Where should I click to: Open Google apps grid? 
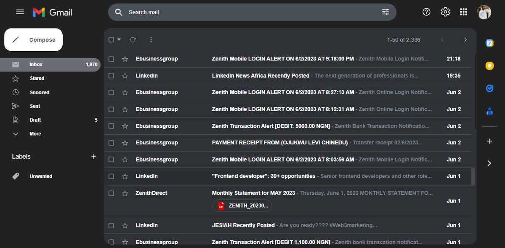coord(463,12)
